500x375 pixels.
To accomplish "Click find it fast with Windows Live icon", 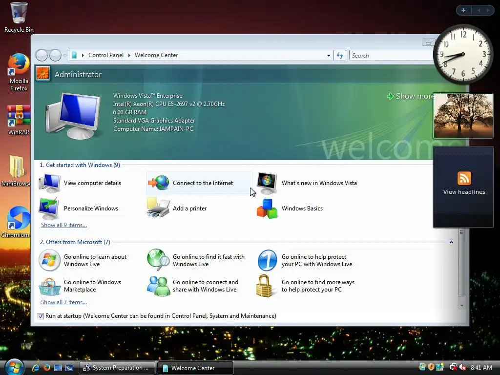I will click(x=158, y=260).
